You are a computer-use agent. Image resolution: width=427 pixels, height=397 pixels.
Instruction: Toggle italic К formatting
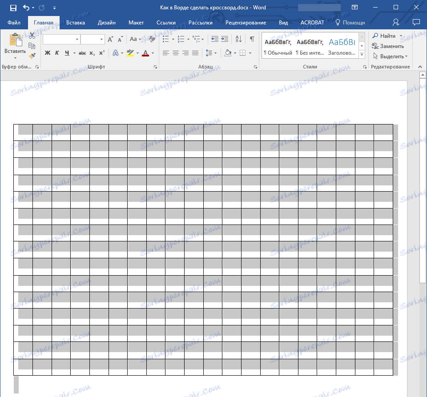point(57,53)
